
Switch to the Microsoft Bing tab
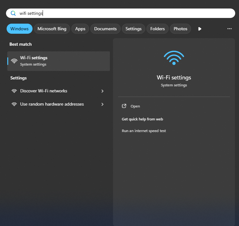pyautogui.click(x=52, y=29)
